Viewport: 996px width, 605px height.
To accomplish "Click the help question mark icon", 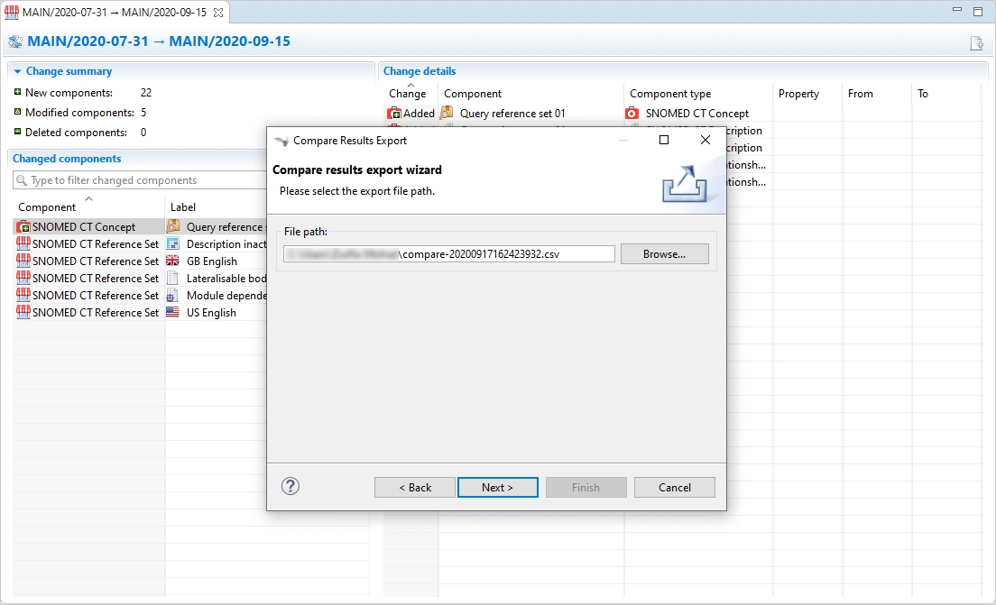I will (290, 487).
